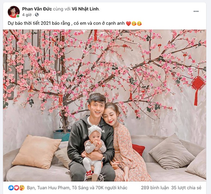Viewport: 211px width, 194px height.
Task: Click 'Bạn' in the reactions summary
Action: (x=31, y=188)
